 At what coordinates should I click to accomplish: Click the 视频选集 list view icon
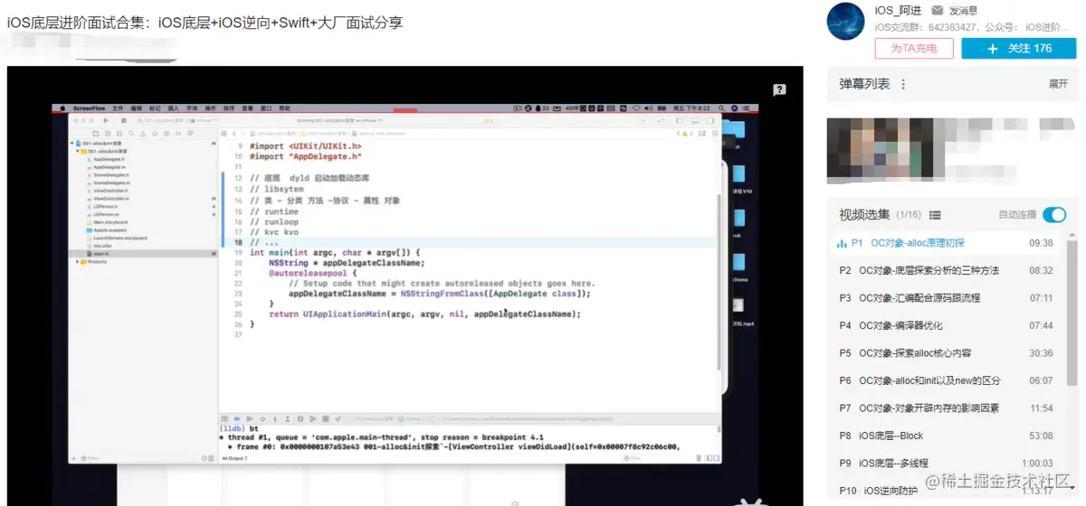coord(936,215)
